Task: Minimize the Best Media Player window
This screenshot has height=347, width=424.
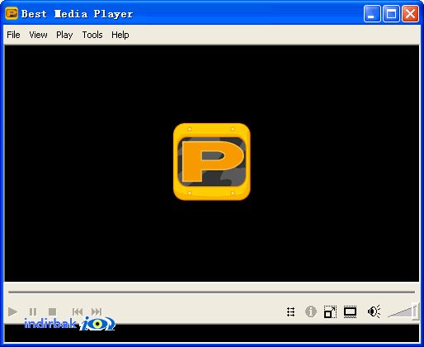Action: click(372, 13)
